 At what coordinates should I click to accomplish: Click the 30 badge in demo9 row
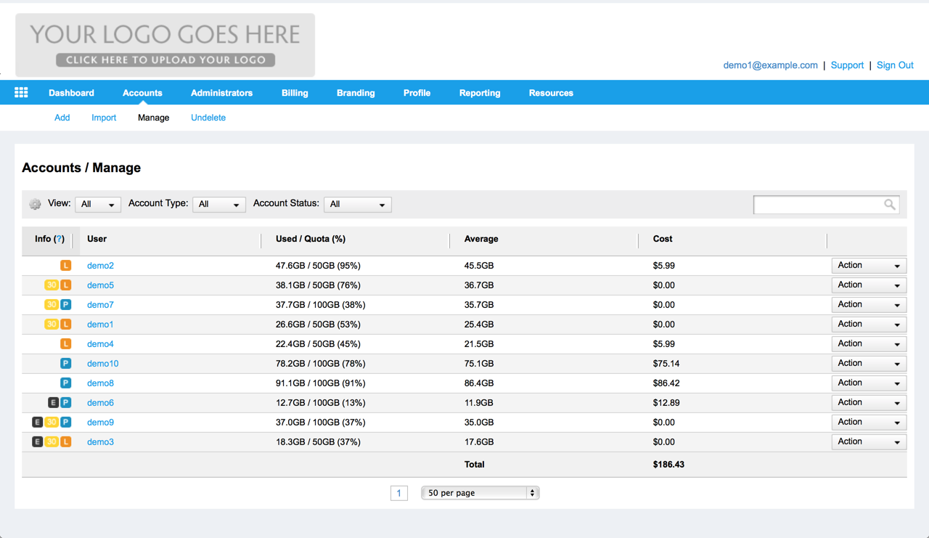[52, 423]
